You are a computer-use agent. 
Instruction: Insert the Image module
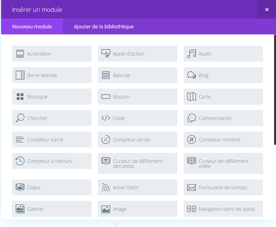[137, 209]
